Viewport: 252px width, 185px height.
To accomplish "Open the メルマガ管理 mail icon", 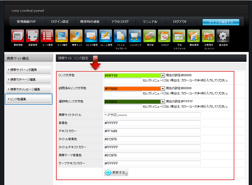I will click(91, 36).
